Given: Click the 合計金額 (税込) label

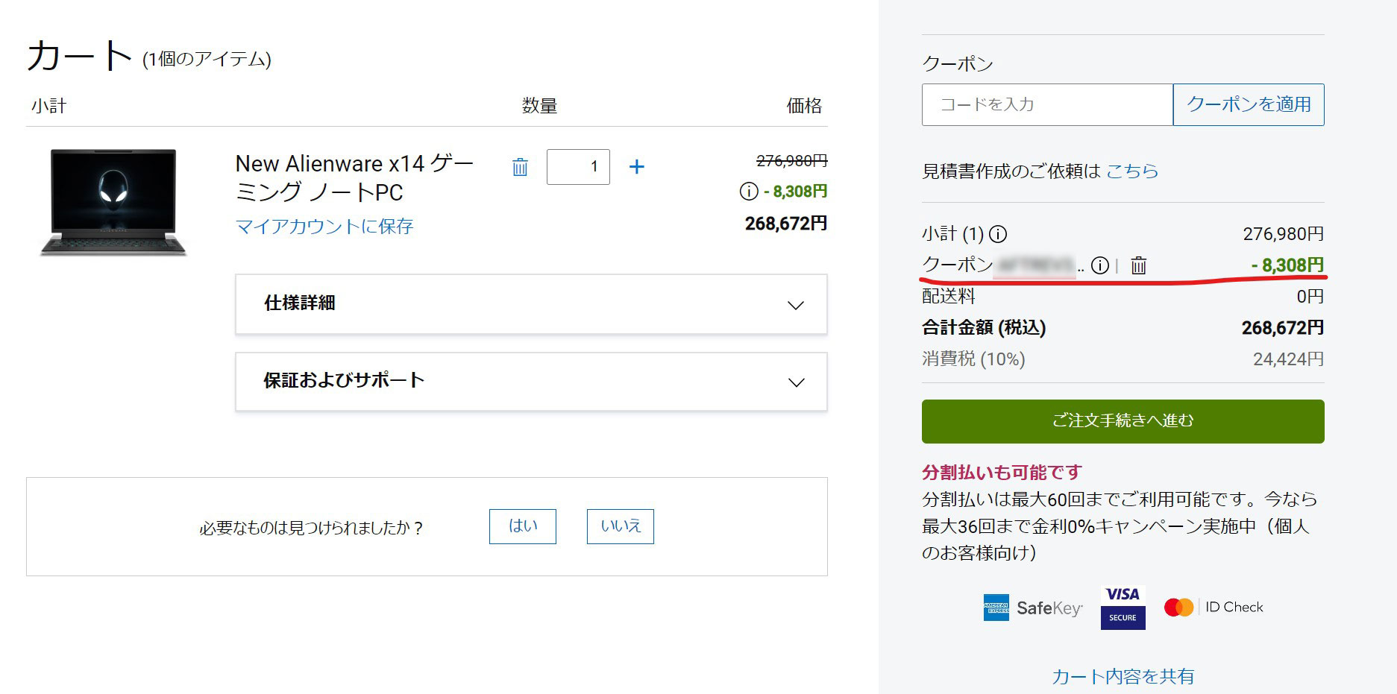Looking at the screenshot, I should point(984,327).
